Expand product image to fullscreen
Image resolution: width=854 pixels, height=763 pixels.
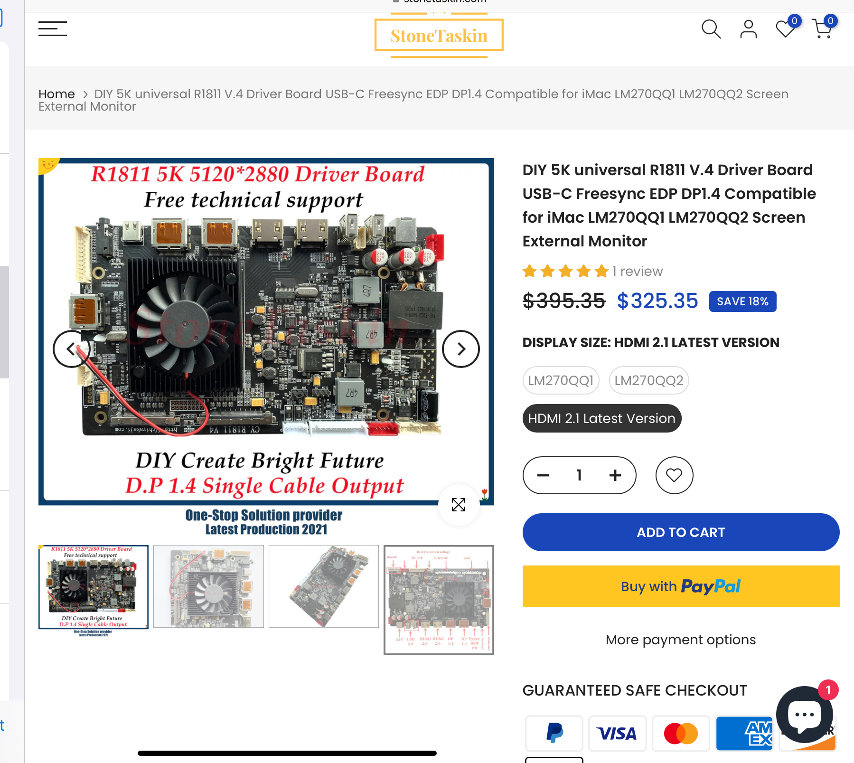coord(459,505)
